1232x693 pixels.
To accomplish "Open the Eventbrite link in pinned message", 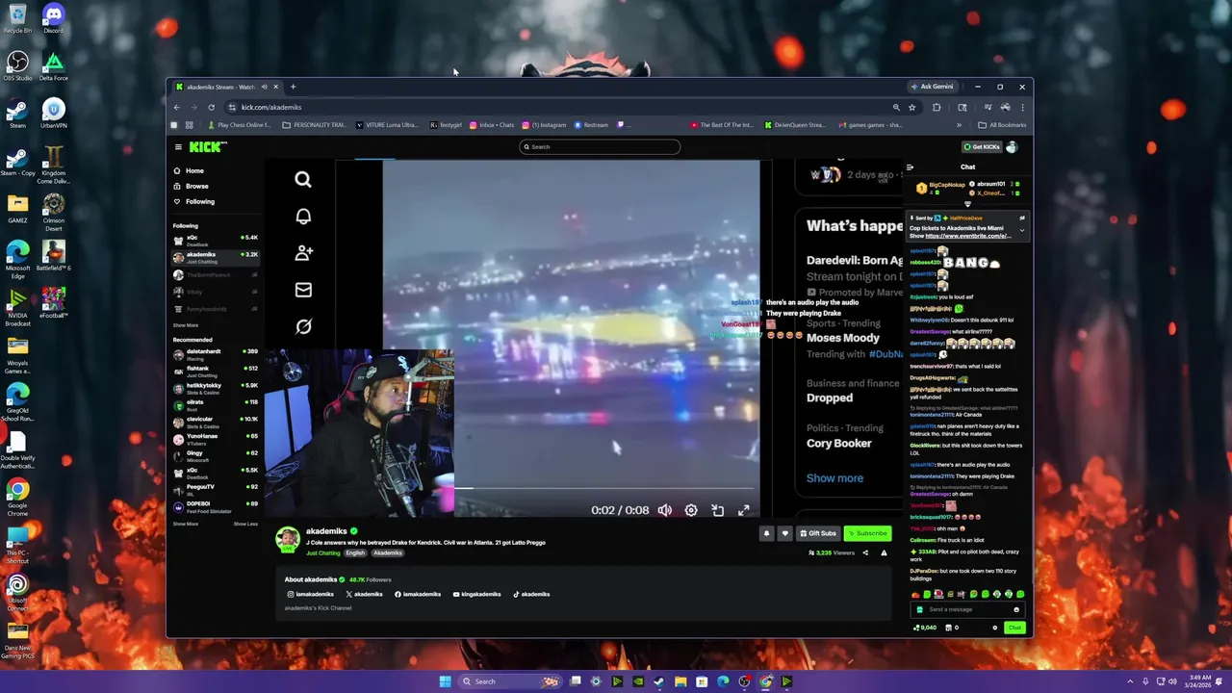I will pos(967,236).
